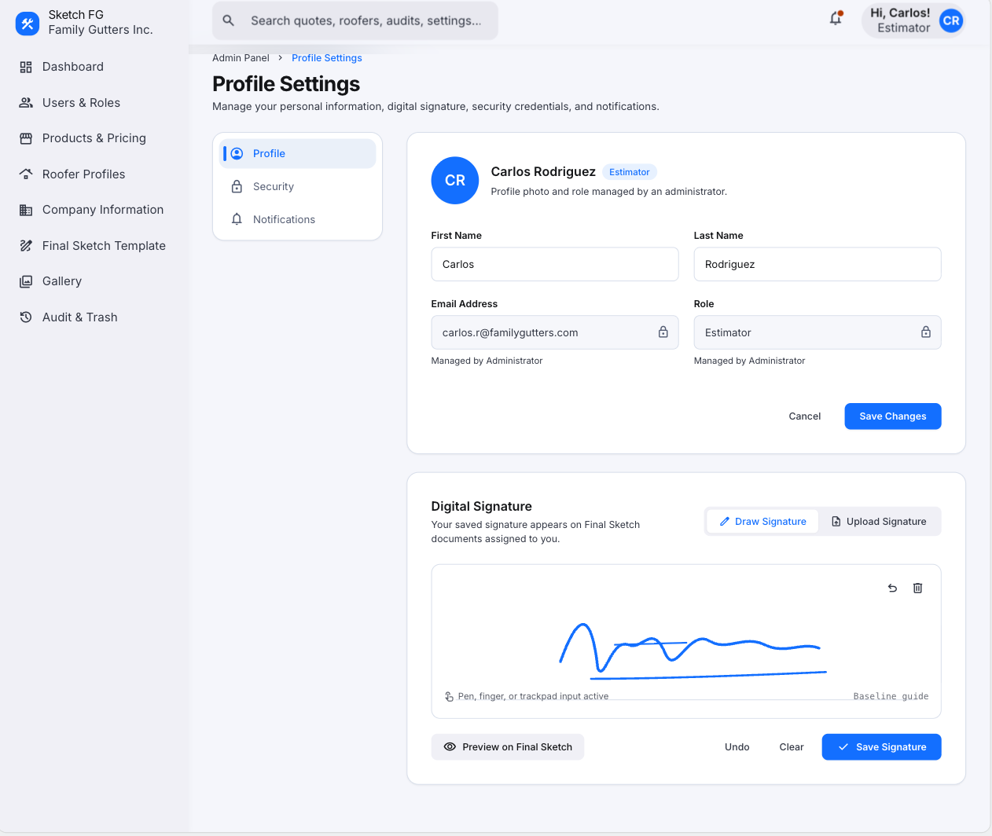992x836 pixels.
Task: Open notifications bell in header
Action: [836, 18]
